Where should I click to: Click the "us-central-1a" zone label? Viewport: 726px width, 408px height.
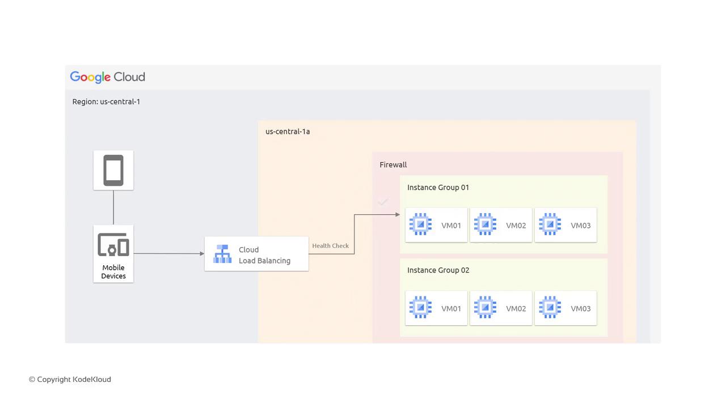pyautogui.click(x=288, y=131)
